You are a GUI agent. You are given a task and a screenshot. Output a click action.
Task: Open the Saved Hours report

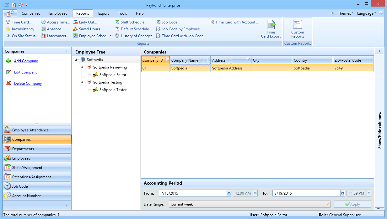tap(88, 29)
